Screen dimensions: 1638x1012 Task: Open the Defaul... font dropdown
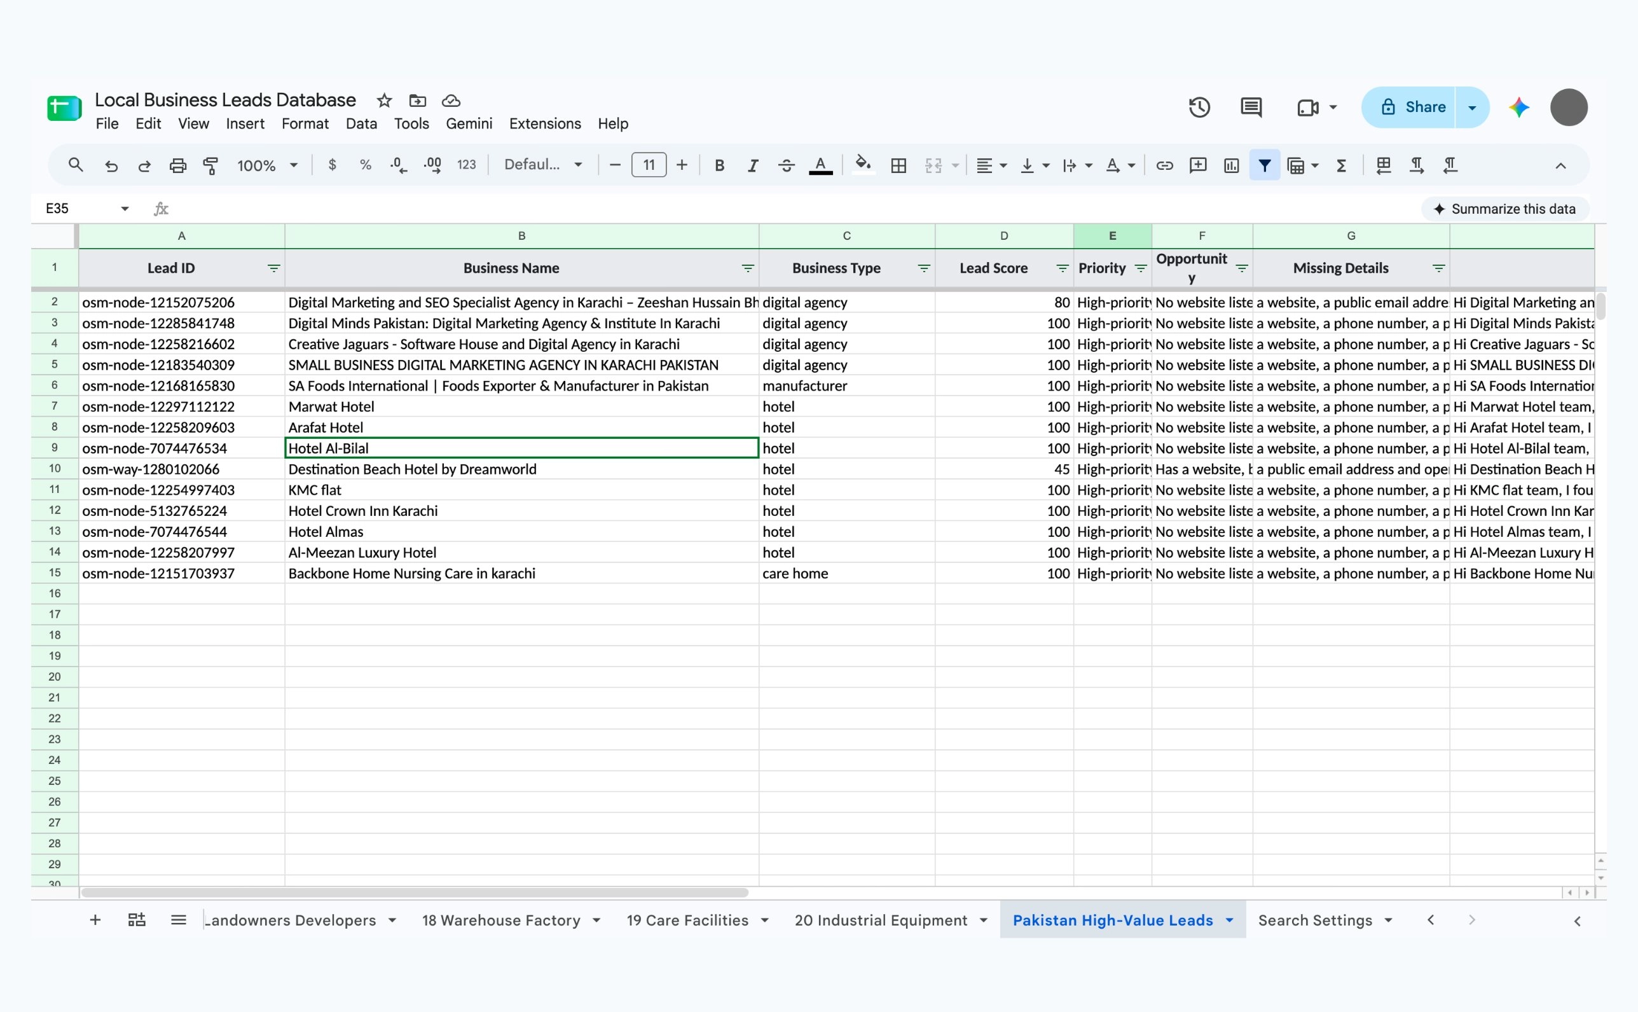point(542,165)
